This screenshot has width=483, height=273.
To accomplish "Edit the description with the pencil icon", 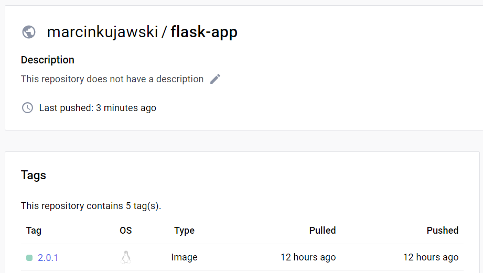I will coord(215,79).
